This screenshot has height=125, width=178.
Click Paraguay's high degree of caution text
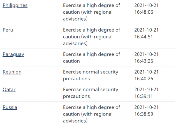coord(92,58)
